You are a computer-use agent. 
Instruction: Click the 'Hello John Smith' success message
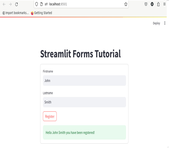84,133
